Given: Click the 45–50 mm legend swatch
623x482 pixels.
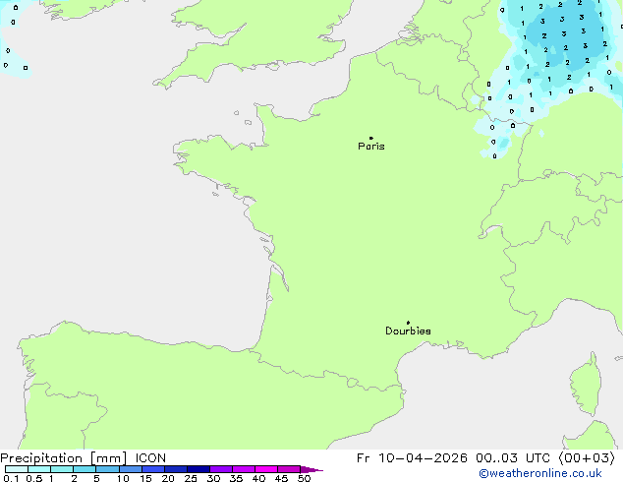Looking at the screenshot, I should [x=289, y=469].
